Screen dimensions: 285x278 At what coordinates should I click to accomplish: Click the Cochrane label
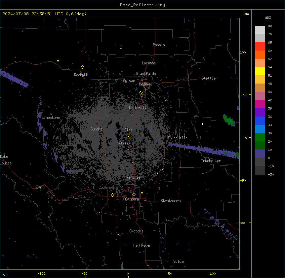106,188
